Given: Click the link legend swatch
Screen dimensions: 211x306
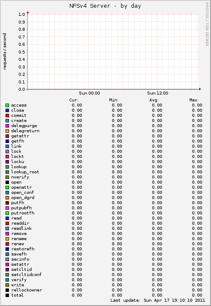Looking at the screenshot, I should pos(7,146).
